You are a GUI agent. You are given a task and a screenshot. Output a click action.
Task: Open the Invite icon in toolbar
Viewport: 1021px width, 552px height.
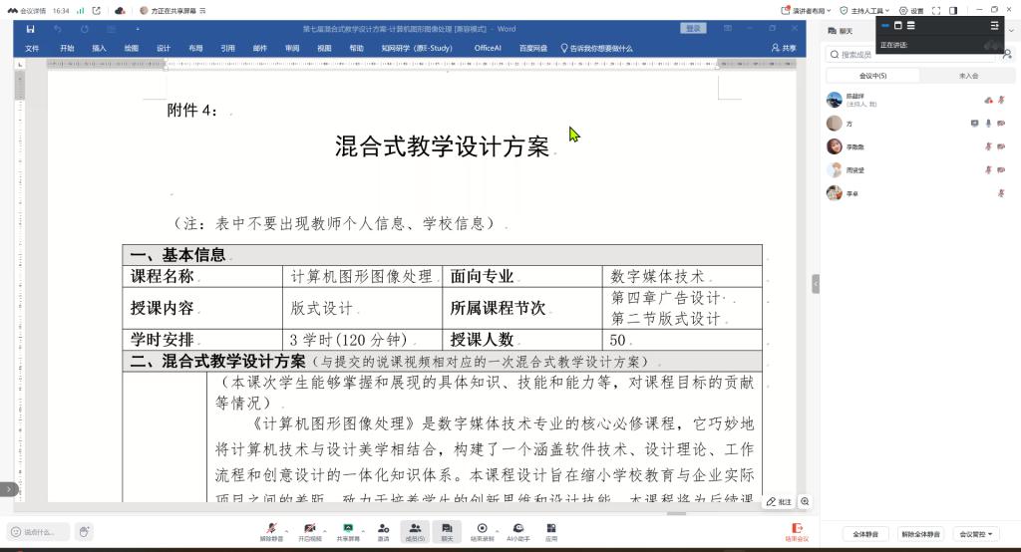point(384,528)
